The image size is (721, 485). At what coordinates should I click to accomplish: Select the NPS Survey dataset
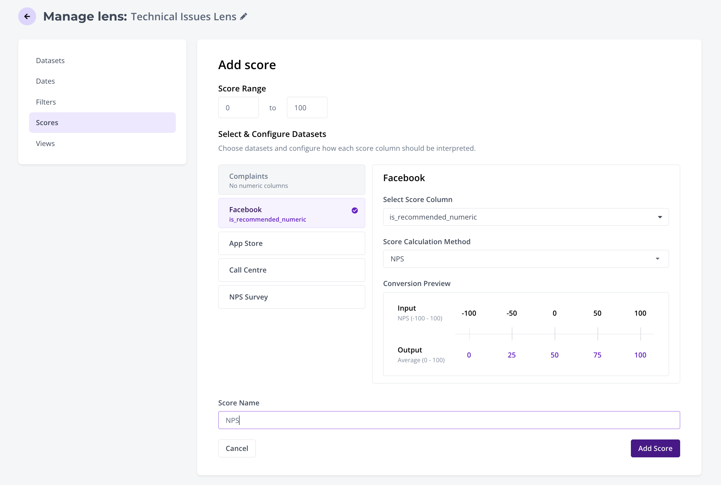click(291, 297)
